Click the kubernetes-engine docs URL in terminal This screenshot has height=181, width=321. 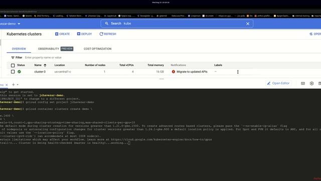coord(162,140)
